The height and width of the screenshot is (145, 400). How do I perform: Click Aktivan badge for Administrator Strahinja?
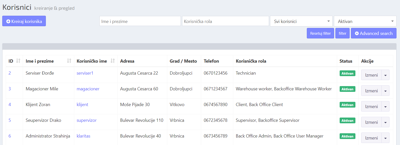click(x=347, y=136)
